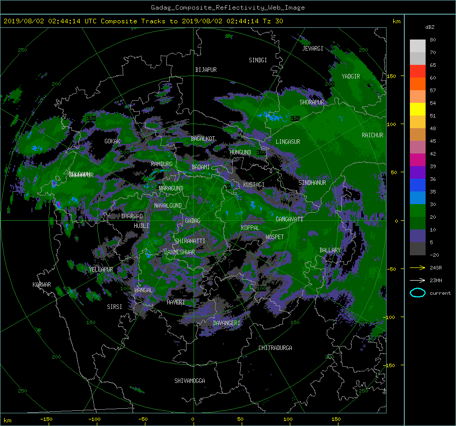The image size is (456, 426).
Task: Click the KUSTAGI city label
Action: click(x=254, y=185)
